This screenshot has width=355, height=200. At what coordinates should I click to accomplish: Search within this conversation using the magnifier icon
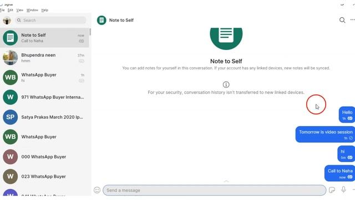[342, 20]
